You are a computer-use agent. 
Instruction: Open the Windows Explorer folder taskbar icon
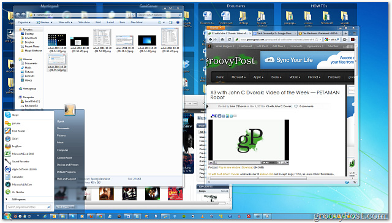tap(62, 216)
